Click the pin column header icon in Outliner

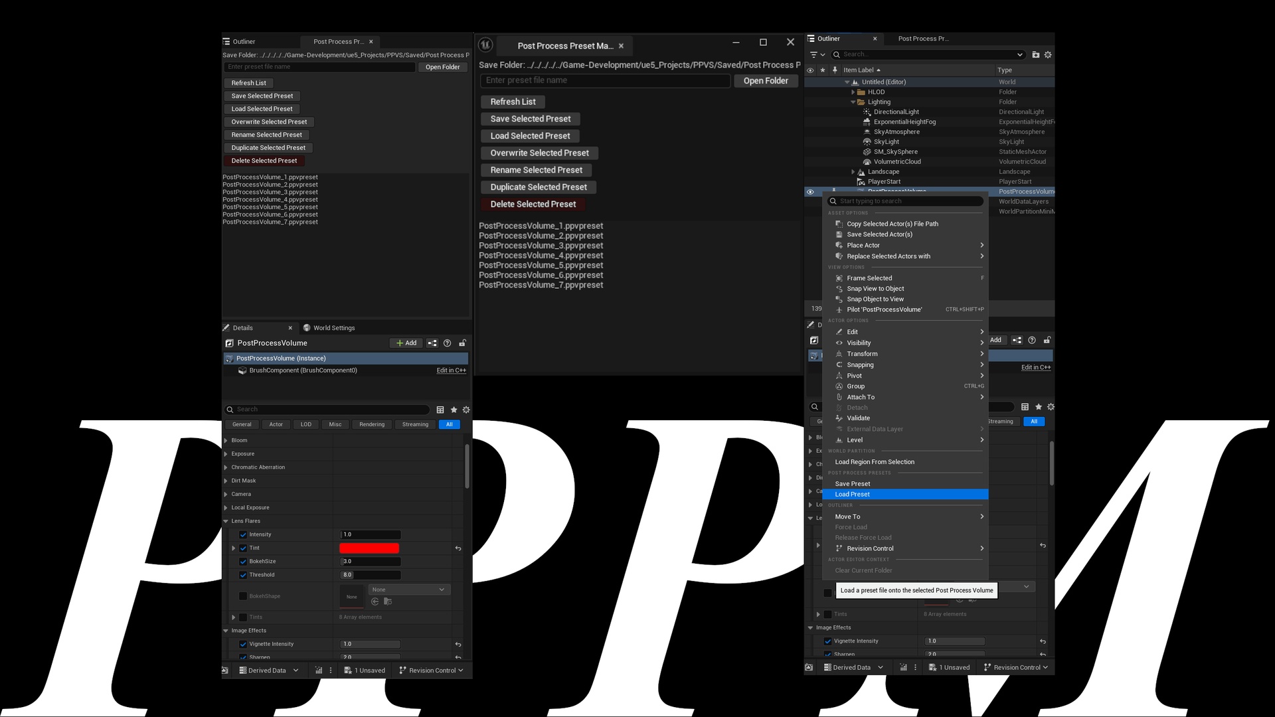[x=835, y=70]
